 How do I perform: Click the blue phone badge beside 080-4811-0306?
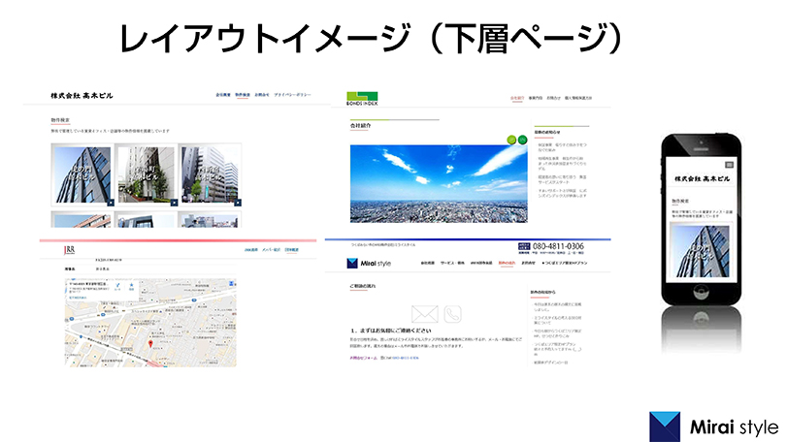[524, 246]
